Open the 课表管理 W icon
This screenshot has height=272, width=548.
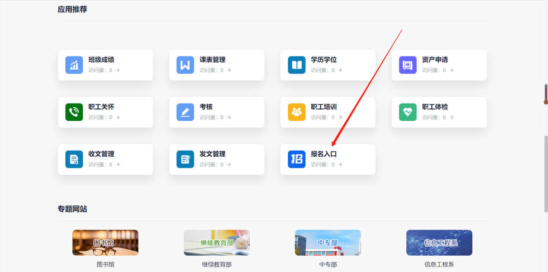(x=185, y=65)
